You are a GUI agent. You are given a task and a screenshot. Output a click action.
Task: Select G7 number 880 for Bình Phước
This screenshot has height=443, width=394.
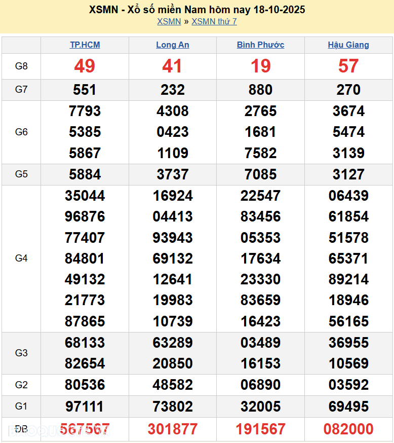click(260, 90)
